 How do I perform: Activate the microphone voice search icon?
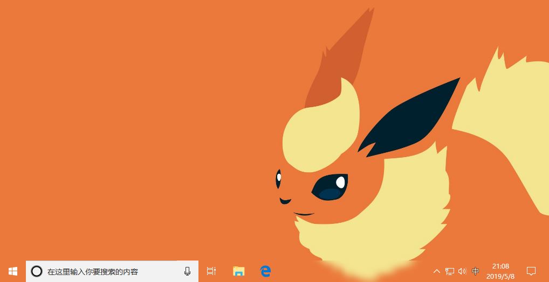(187, 271)
